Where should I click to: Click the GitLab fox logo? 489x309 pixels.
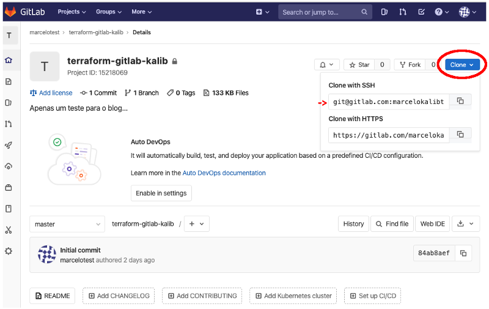coord(10,12)
